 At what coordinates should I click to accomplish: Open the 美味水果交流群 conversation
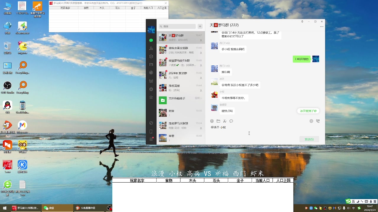181,50
